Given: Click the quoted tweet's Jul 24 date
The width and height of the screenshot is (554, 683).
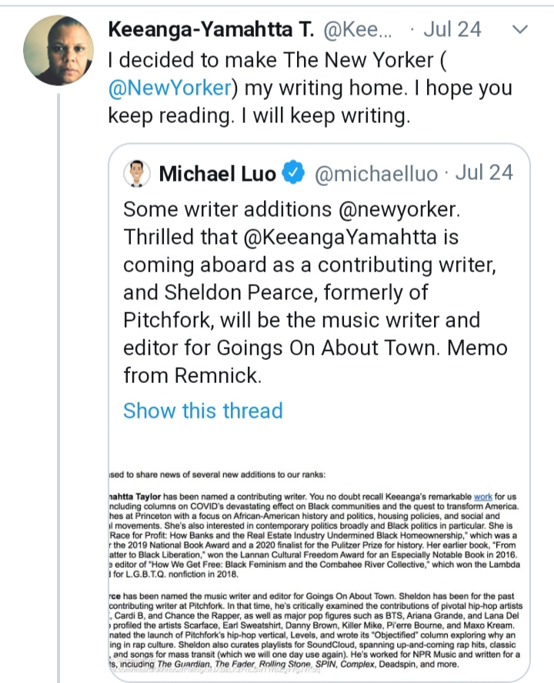Looking at the screenshot, I should click(x=483, y=172).
